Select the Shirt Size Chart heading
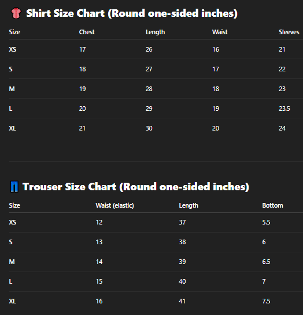 [x=132, y=13]
